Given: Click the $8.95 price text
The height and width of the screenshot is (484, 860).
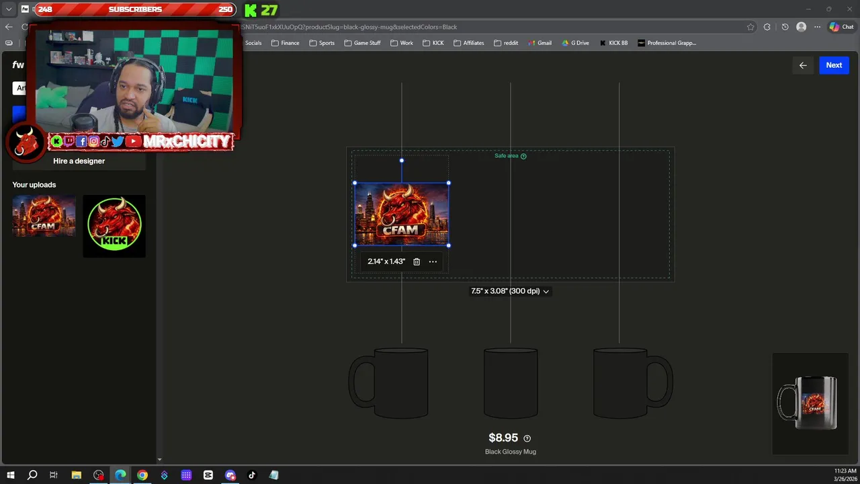Looking at the screenshot, I should click(x=503, y=438).
